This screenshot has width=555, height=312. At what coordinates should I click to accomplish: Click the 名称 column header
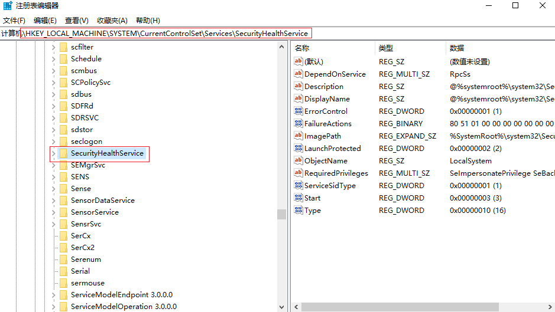pyautogui.click(x=331, y=48)
